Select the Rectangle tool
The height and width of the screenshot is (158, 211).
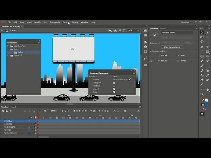coord(207,51)
